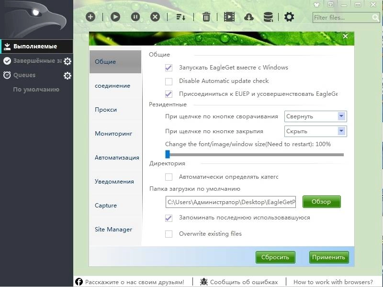Add a new download with plus icon
Screen dimensions: 383x287
pyautogui.click(x=90, y=17)
